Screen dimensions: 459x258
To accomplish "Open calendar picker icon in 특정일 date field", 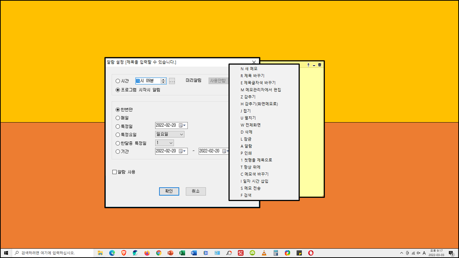I will point(180,125).
